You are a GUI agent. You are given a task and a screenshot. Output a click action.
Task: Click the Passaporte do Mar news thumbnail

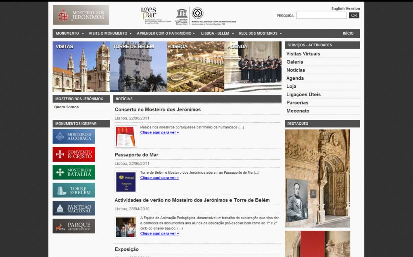[x=126, y=182]
